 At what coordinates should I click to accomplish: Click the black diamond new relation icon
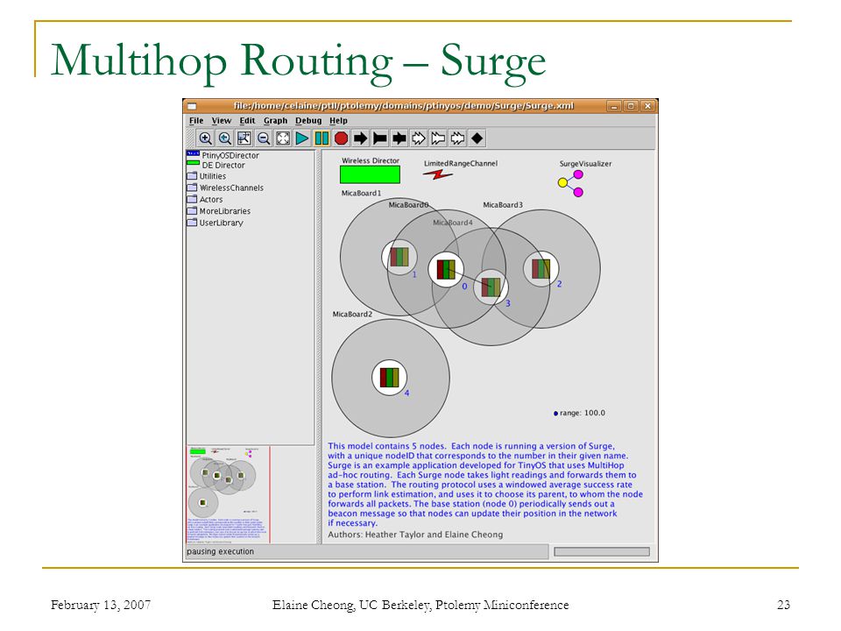click(477, 138)
